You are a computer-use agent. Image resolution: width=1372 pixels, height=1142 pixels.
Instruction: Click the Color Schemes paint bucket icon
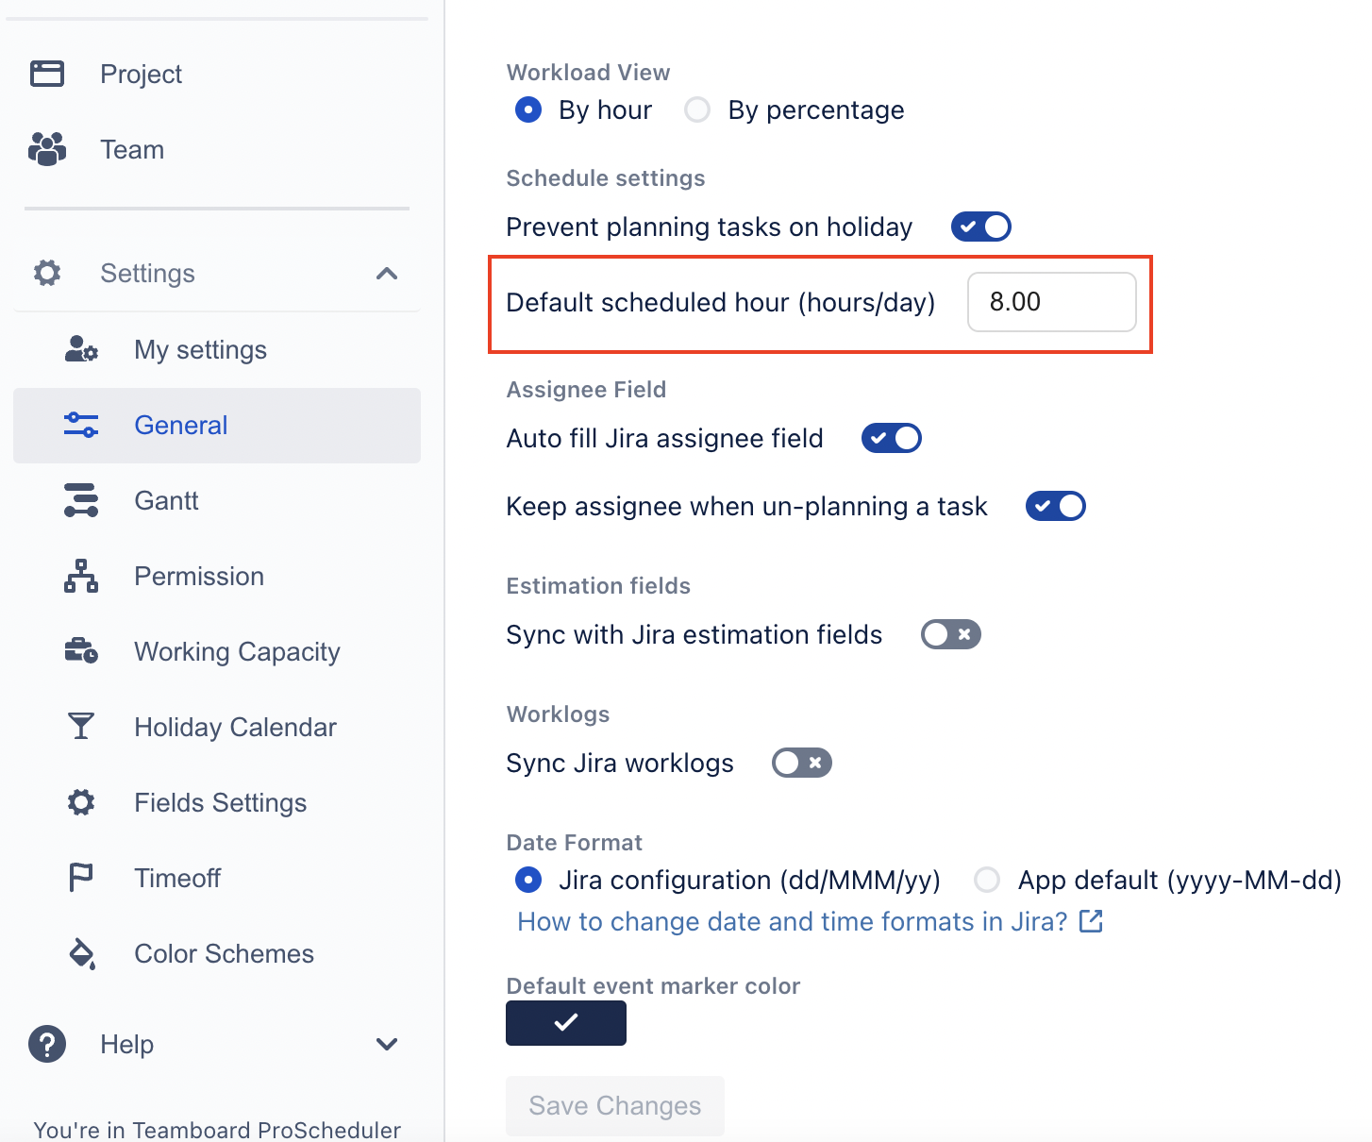point(82,954)
